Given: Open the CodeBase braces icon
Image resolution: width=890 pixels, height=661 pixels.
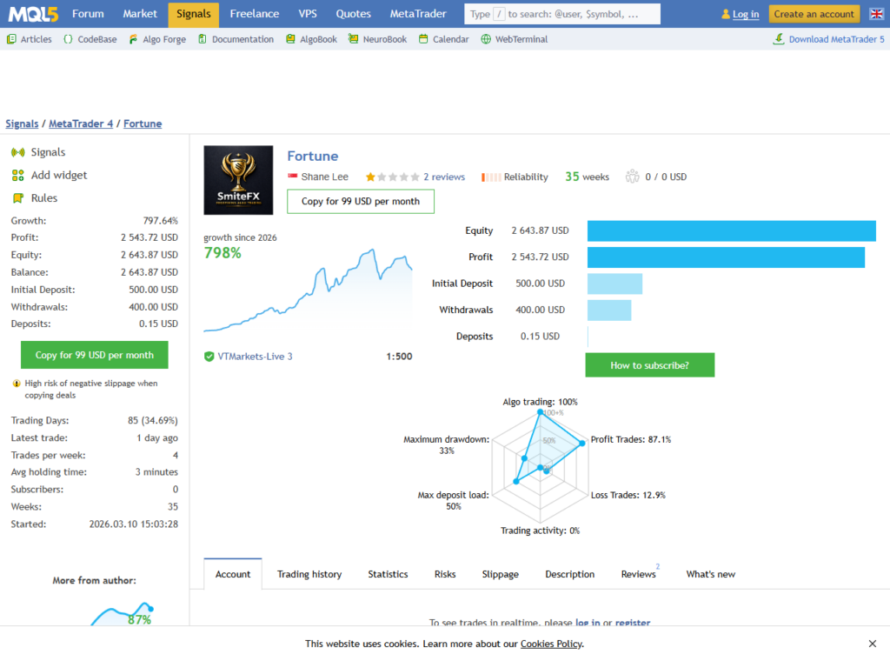Looking at the screenshot, I should tap(68, 39).
